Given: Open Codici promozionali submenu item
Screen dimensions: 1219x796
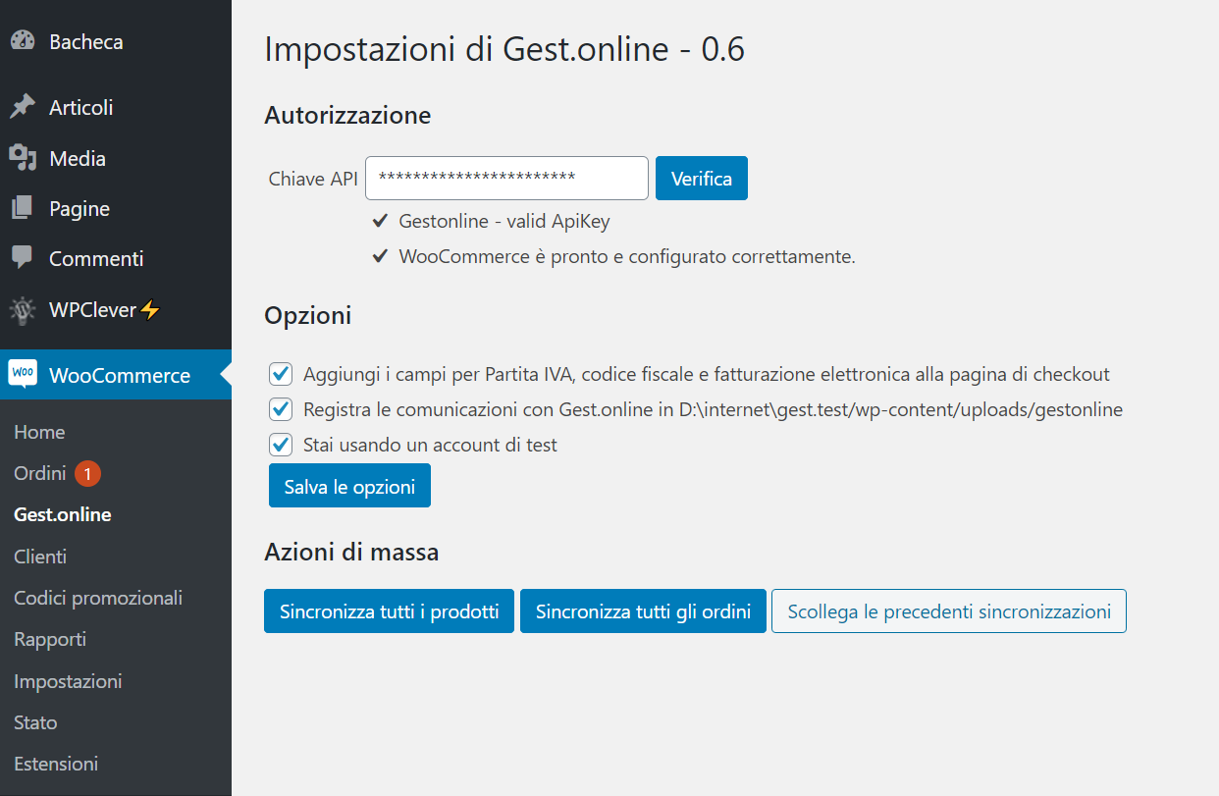Looking at the screenshot, I should pyautogui.click(x=98, y=598).
